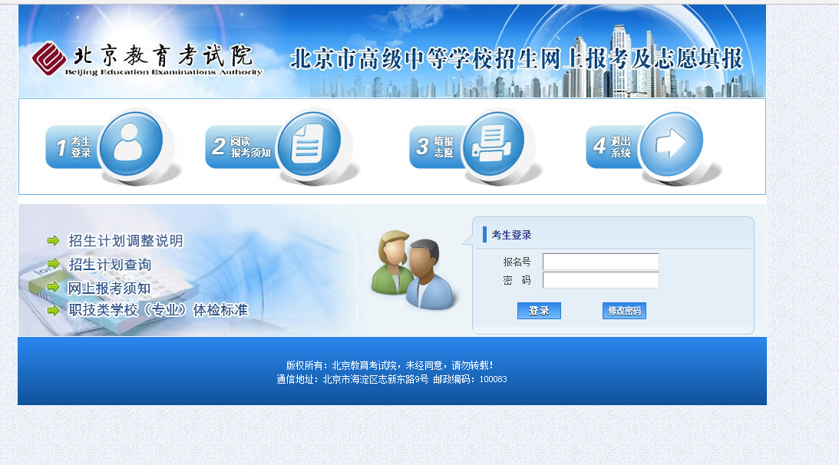Click the 考生登录 step 1 person icon
The image size is (839, 465).
point(130,143)
